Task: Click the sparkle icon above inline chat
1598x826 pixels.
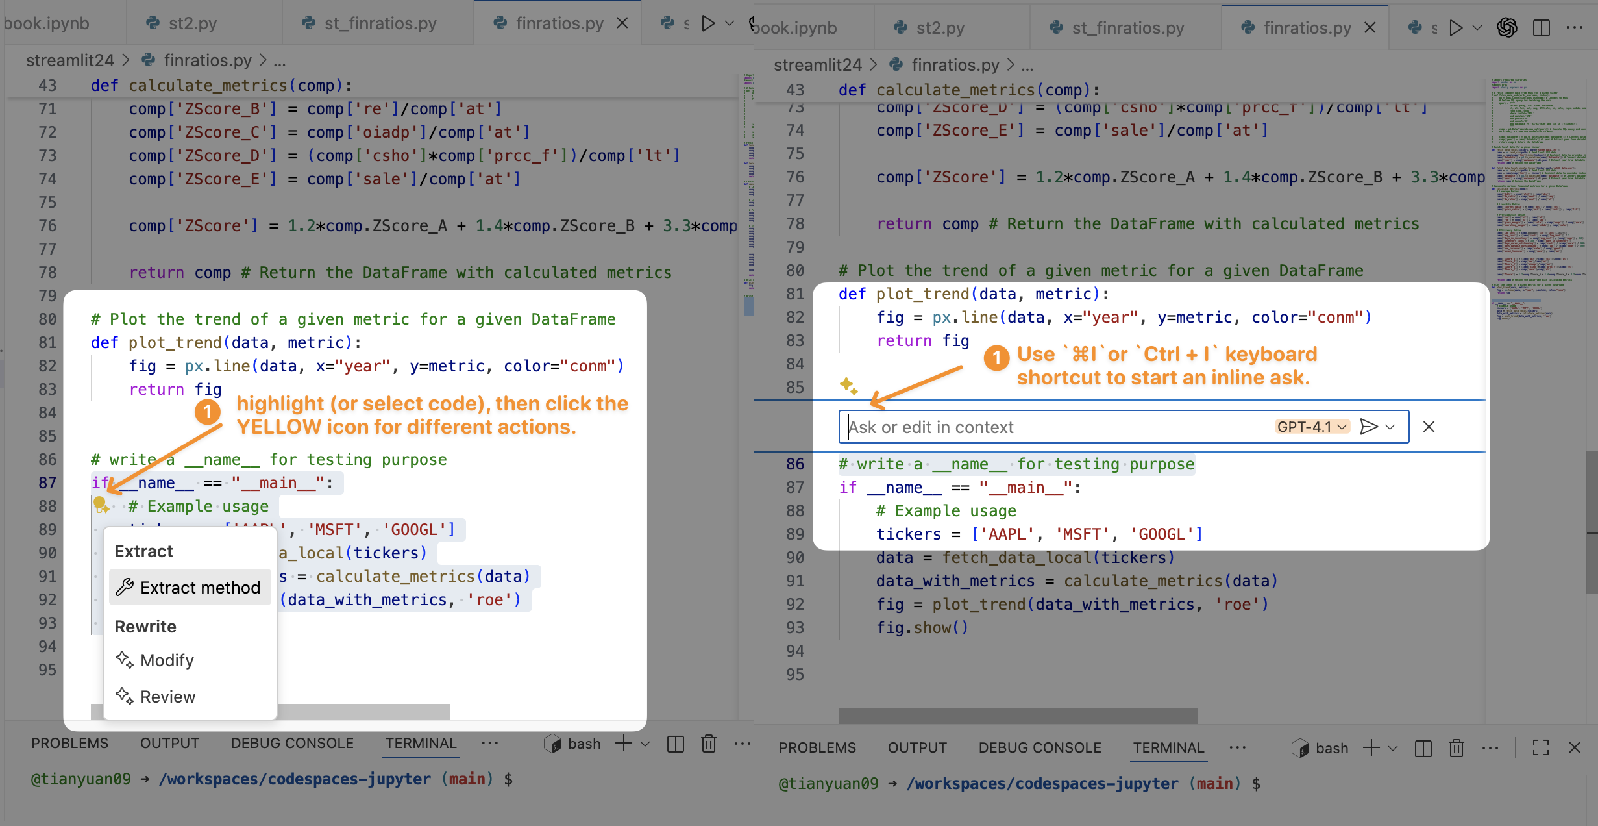Action: (x=848, y=386)
